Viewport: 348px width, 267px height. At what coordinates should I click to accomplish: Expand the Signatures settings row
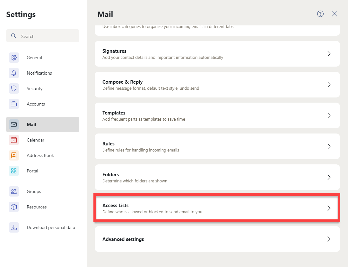point(217,54)
